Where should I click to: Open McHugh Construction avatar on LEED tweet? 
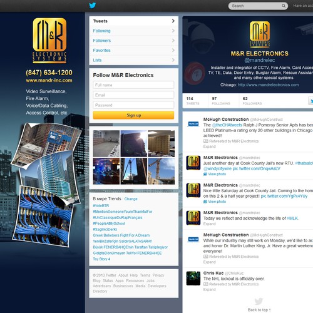click(193, 124)
